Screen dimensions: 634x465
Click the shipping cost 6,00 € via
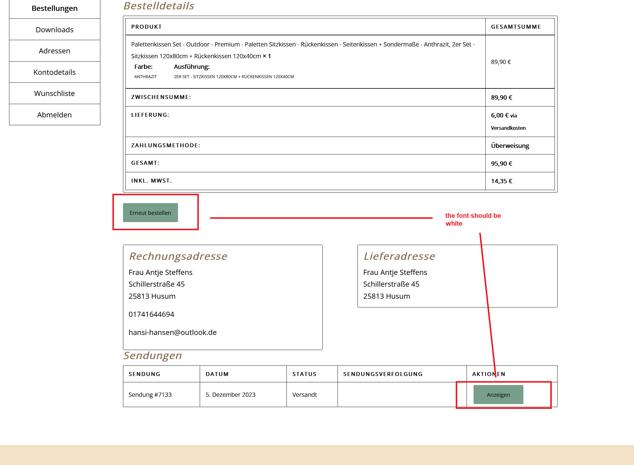[x=504, y=116]
